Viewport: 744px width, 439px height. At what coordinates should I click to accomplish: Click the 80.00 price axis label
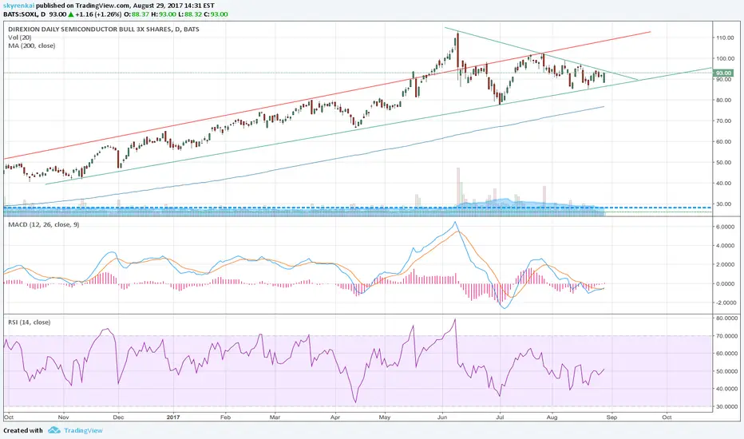pos(723,100)
